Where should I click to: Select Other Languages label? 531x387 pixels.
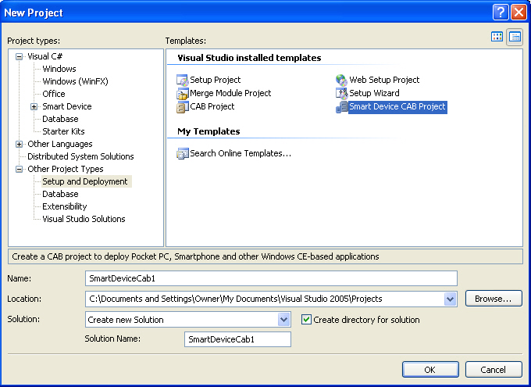[x=60, y=144]
